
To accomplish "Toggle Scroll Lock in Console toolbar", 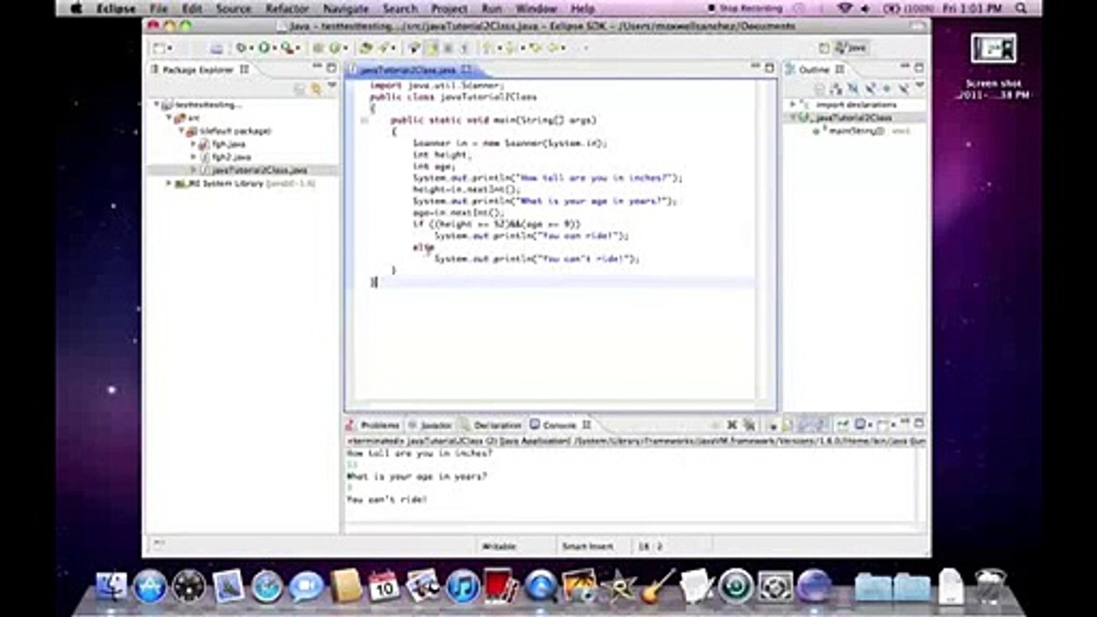I will pos(788,424).
